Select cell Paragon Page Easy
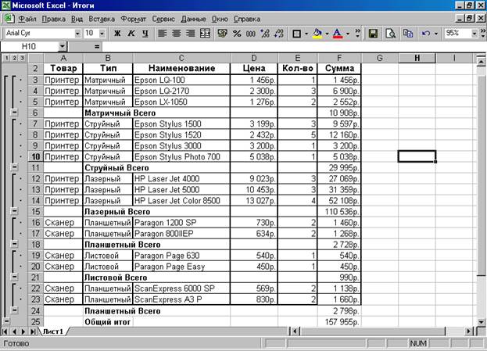Screen dimensions: 487x351 click(181, 267)
